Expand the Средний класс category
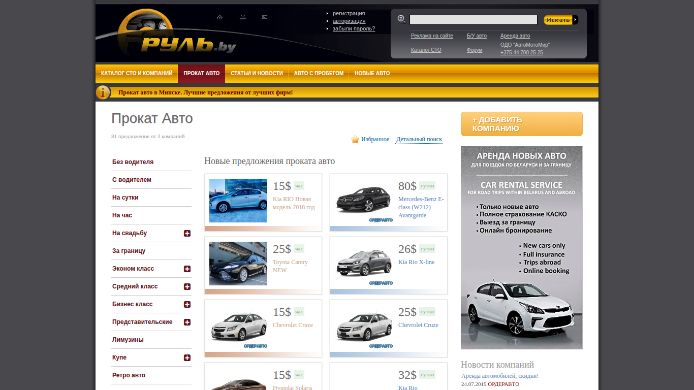694x390 pixels. pyautogui.click(x=187, y=286)
